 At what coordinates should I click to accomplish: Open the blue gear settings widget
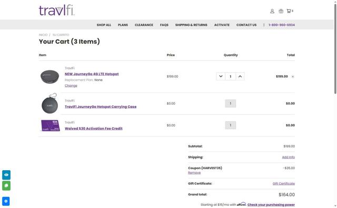coord(6,201)
